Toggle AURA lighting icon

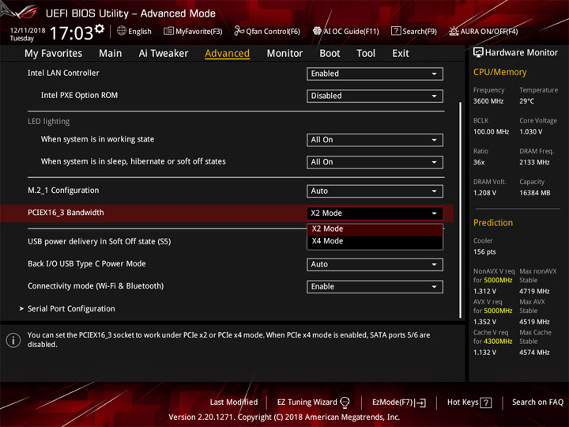(454, 31)
